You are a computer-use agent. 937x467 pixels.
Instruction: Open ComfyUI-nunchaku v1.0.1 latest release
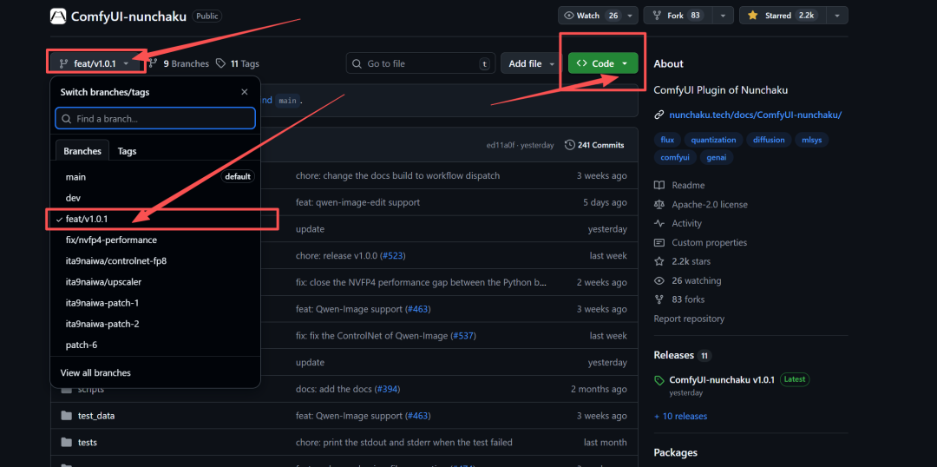(722, 379)
